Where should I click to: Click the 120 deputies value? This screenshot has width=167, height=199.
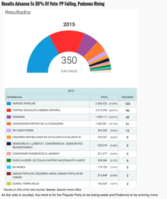[x=128, y=104]
